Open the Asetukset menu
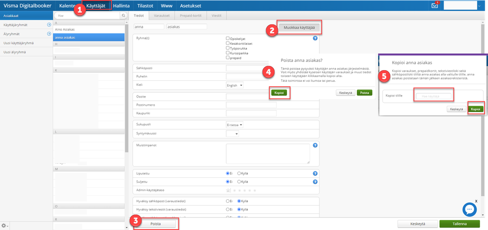Viewport: 488px width, 230px height. (x=191, y=5)
